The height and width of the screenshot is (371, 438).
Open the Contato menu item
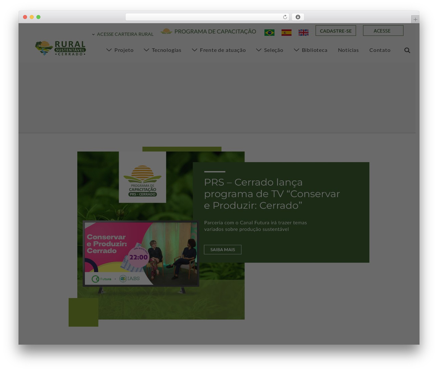pos(380,50)
